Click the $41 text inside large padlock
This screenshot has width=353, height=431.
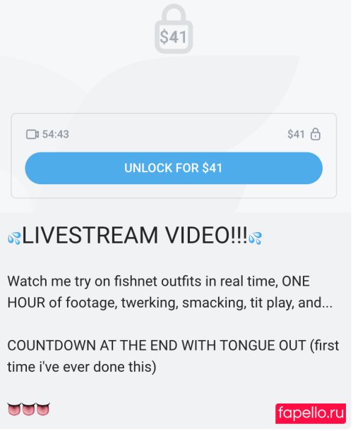pyautogui.click(x=174, y=37)
